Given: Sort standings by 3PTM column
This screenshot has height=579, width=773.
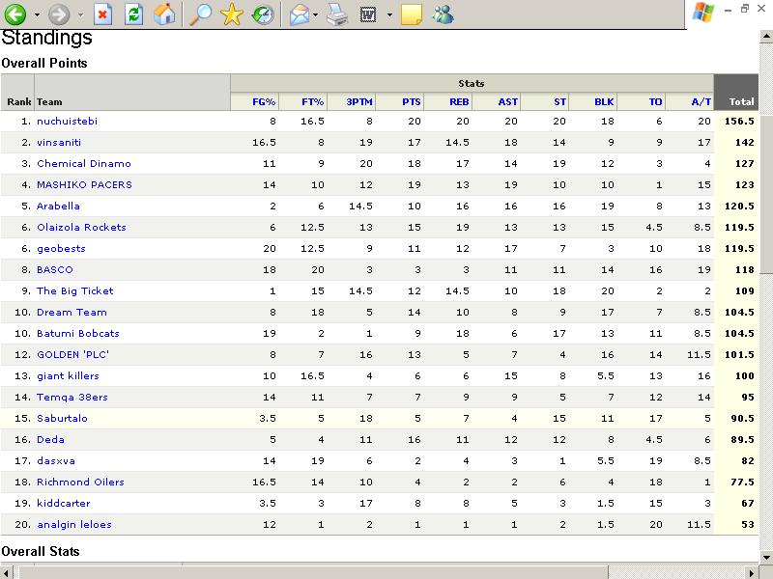Looking at the screenshot, I should coord(359,102).
